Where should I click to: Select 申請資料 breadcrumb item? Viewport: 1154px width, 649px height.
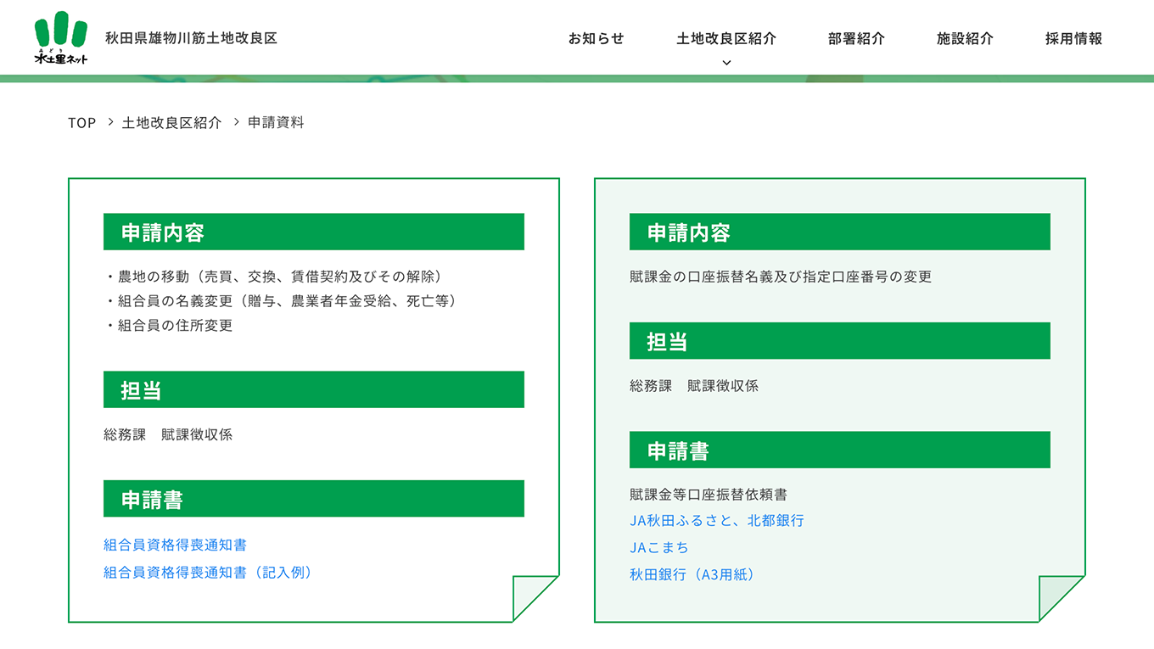[276, 123]
